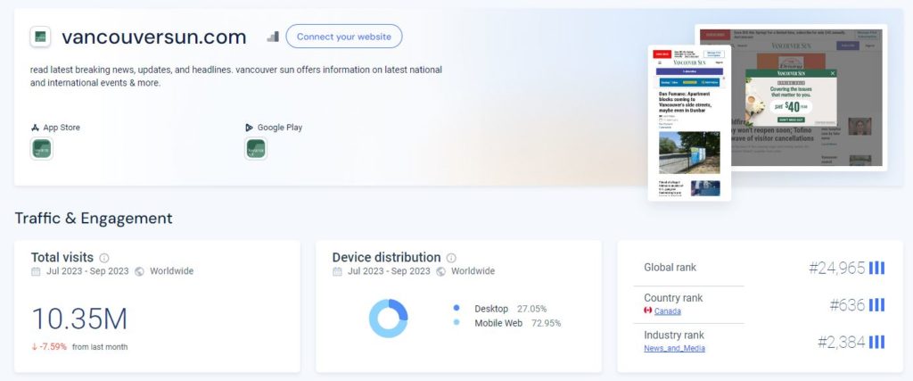Click the bars icon next to country rank #636
913x381 pixels.
pyautogui.click(x=876, y=304)
